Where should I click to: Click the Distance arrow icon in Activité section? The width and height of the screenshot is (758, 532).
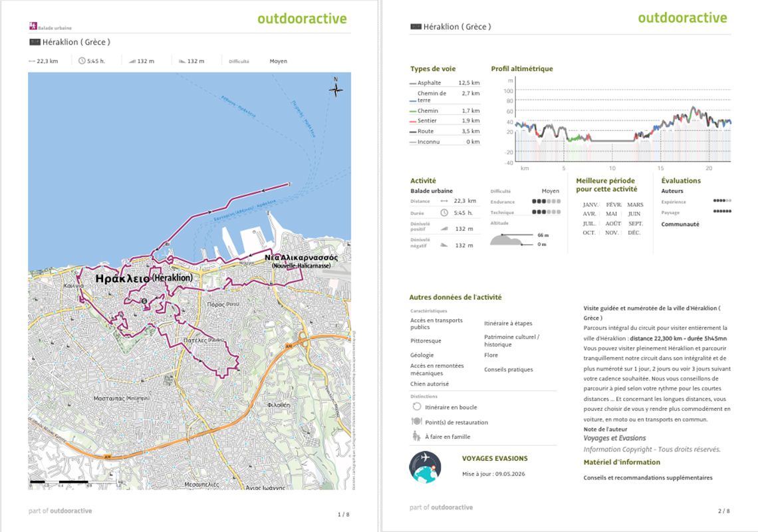click(x=443, y=201)
